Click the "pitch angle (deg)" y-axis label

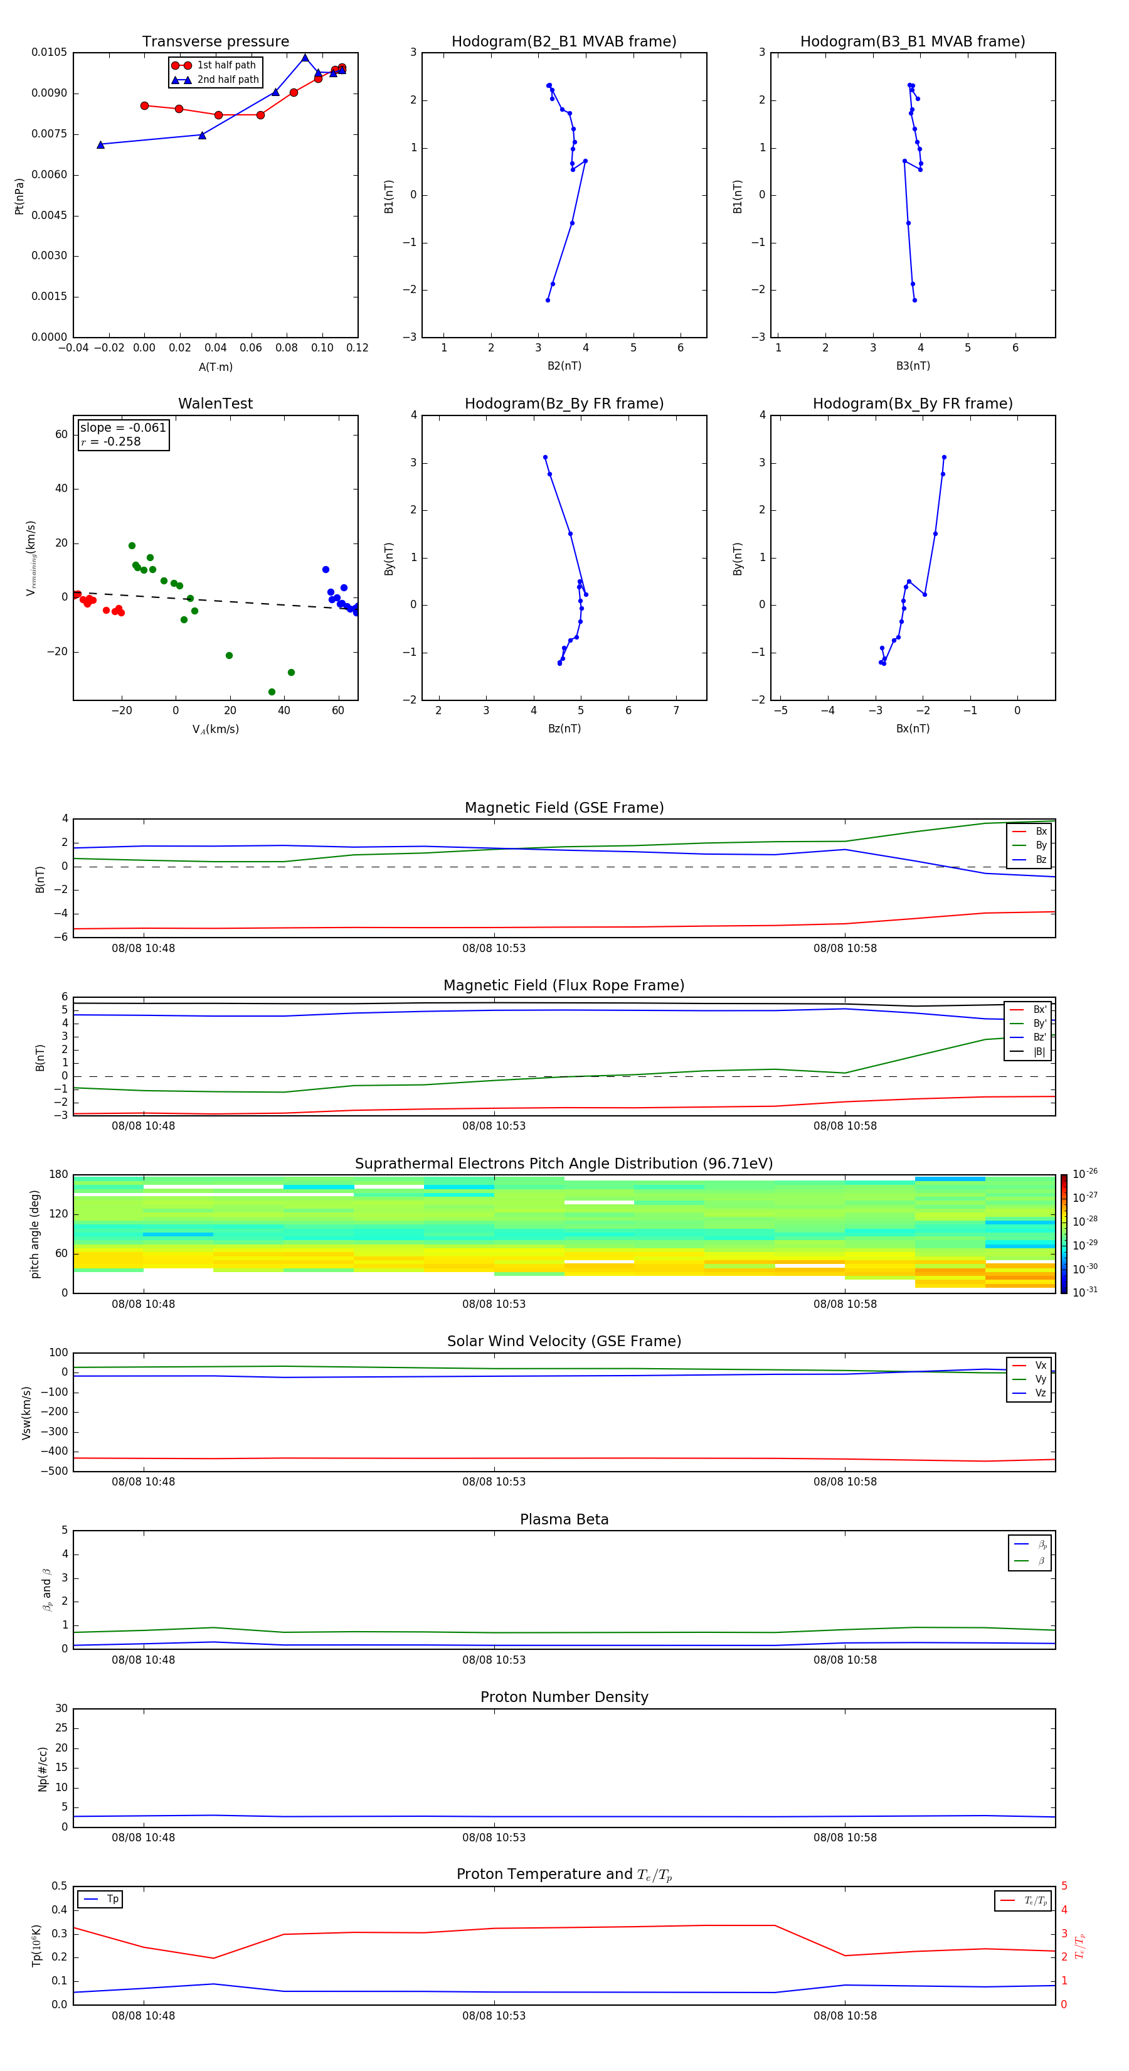coord(34,1234)
